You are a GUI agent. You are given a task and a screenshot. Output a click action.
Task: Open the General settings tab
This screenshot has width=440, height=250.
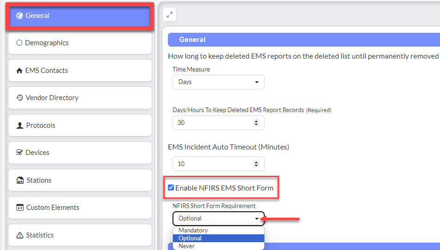[80, 16]
